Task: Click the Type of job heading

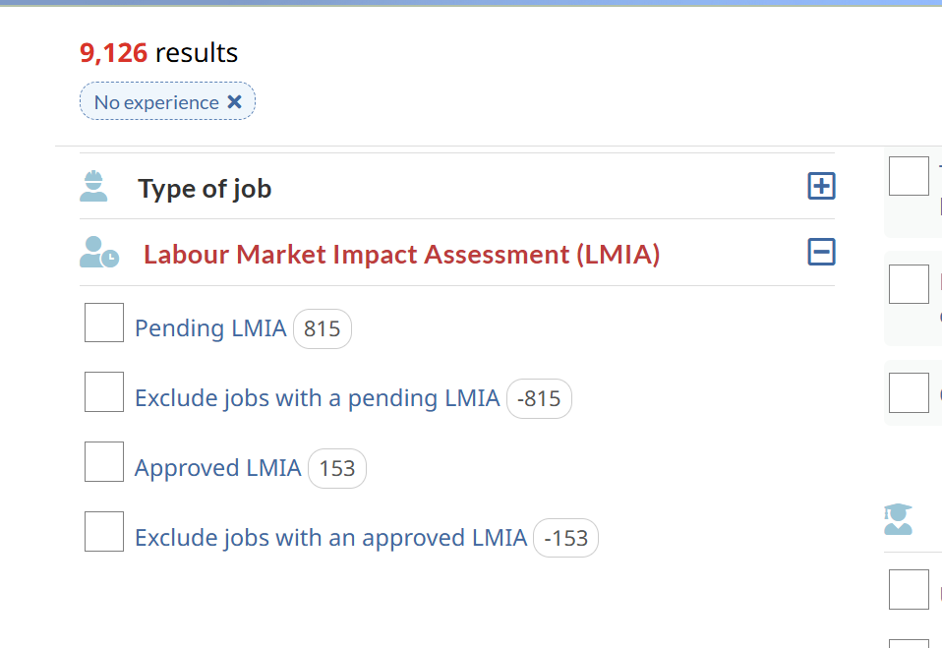Action: pyautogui.click(x=205, y=189)
